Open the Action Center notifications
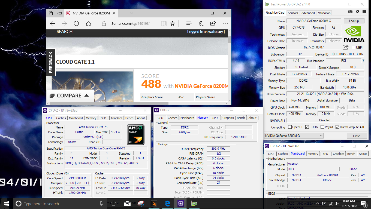 tap(364, 204)
